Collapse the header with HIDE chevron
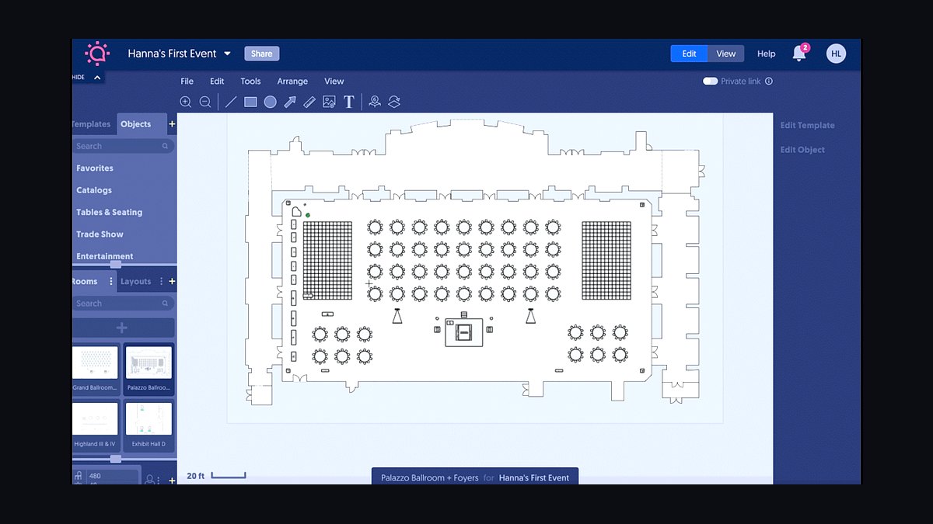 click(x=97, y=78)
